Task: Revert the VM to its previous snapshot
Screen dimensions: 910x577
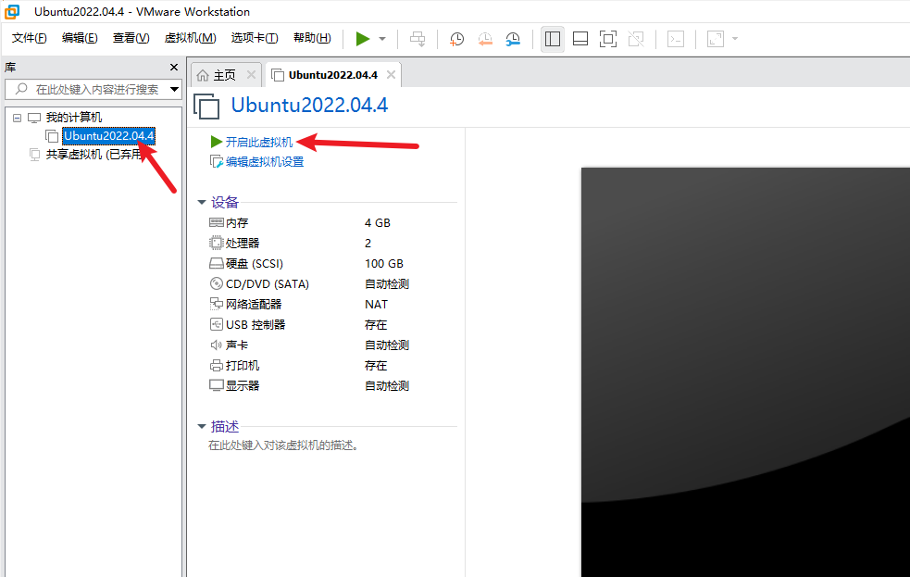Action: (x=485, y=39)
